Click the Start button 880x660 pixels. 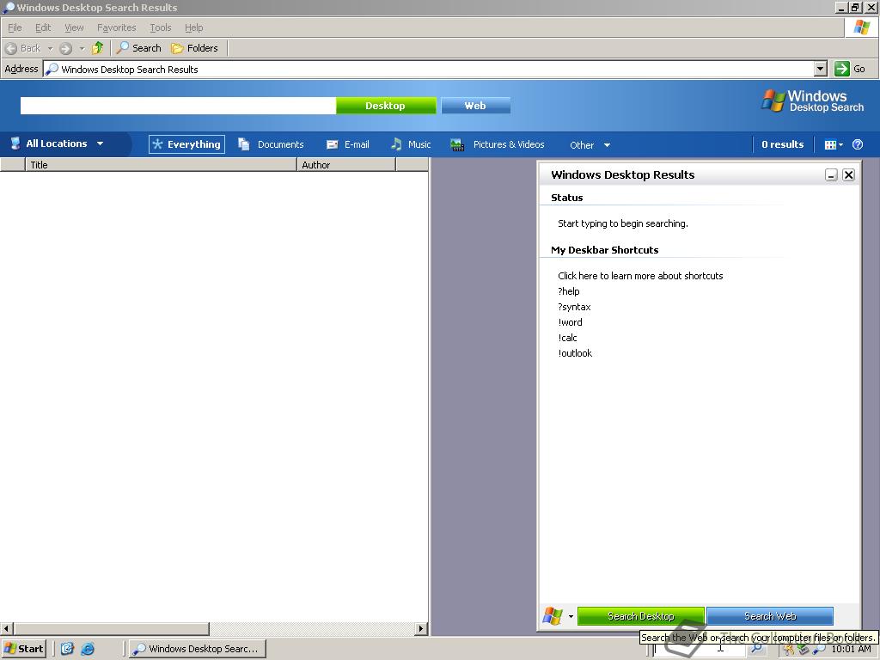(23, 649)
